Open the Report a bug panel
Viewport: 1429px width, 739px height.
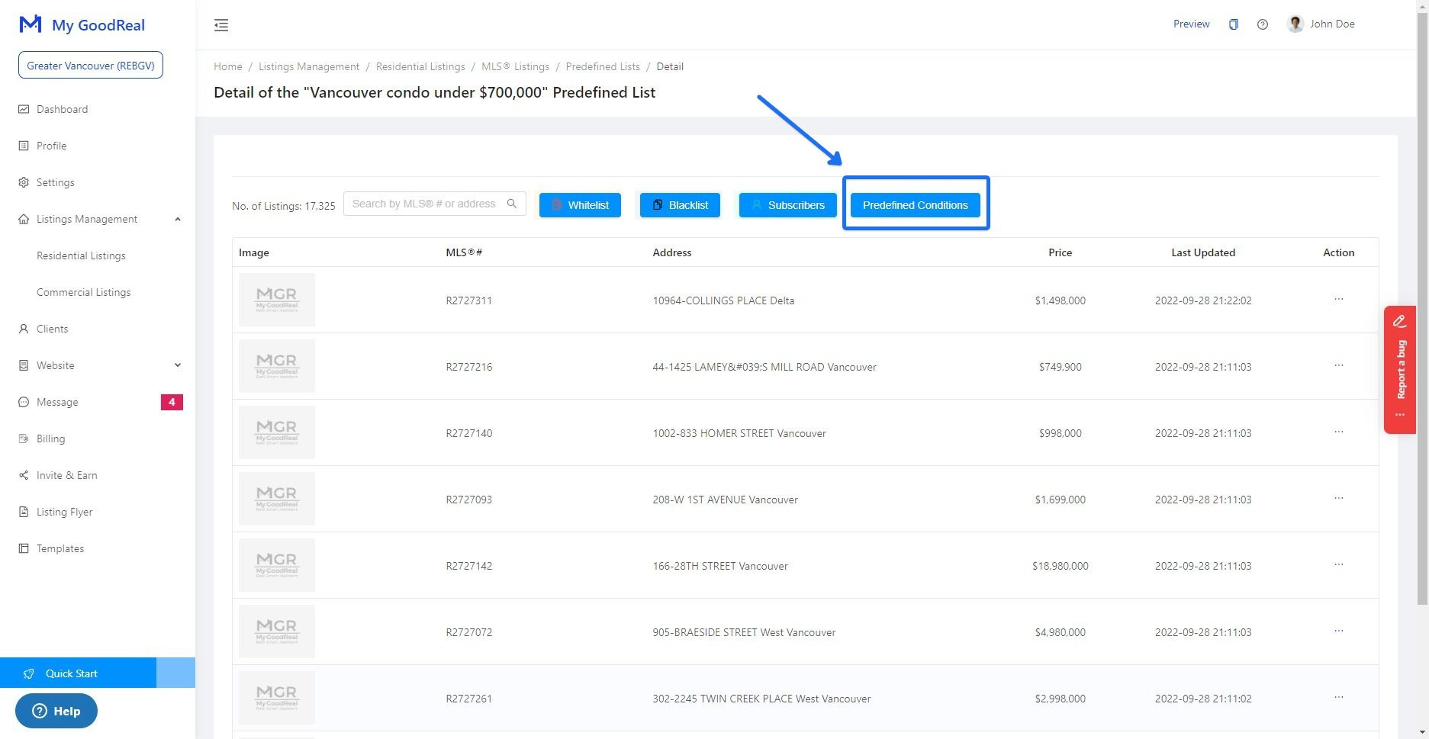pyautogui.click(x=1400, y=369)
